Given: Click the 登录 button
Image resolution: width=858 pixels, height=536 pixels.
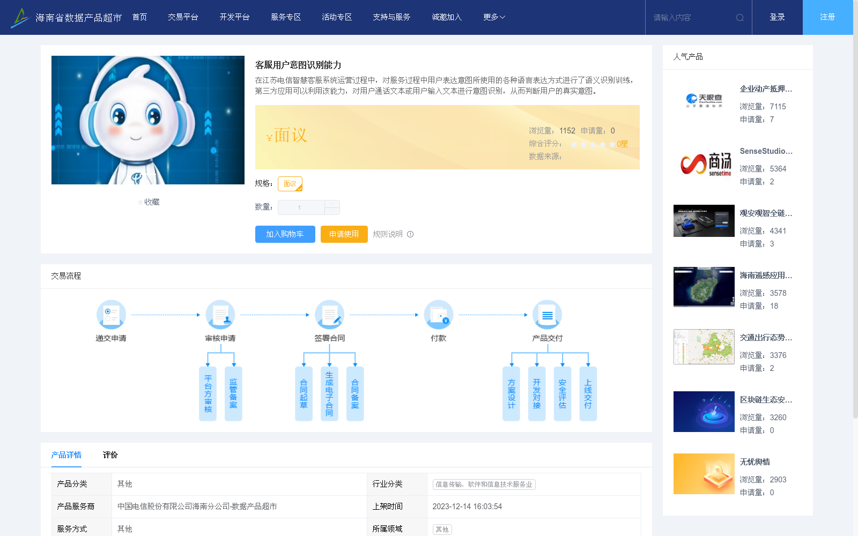Looking at the screenshot, I should [x=778, y=17].
